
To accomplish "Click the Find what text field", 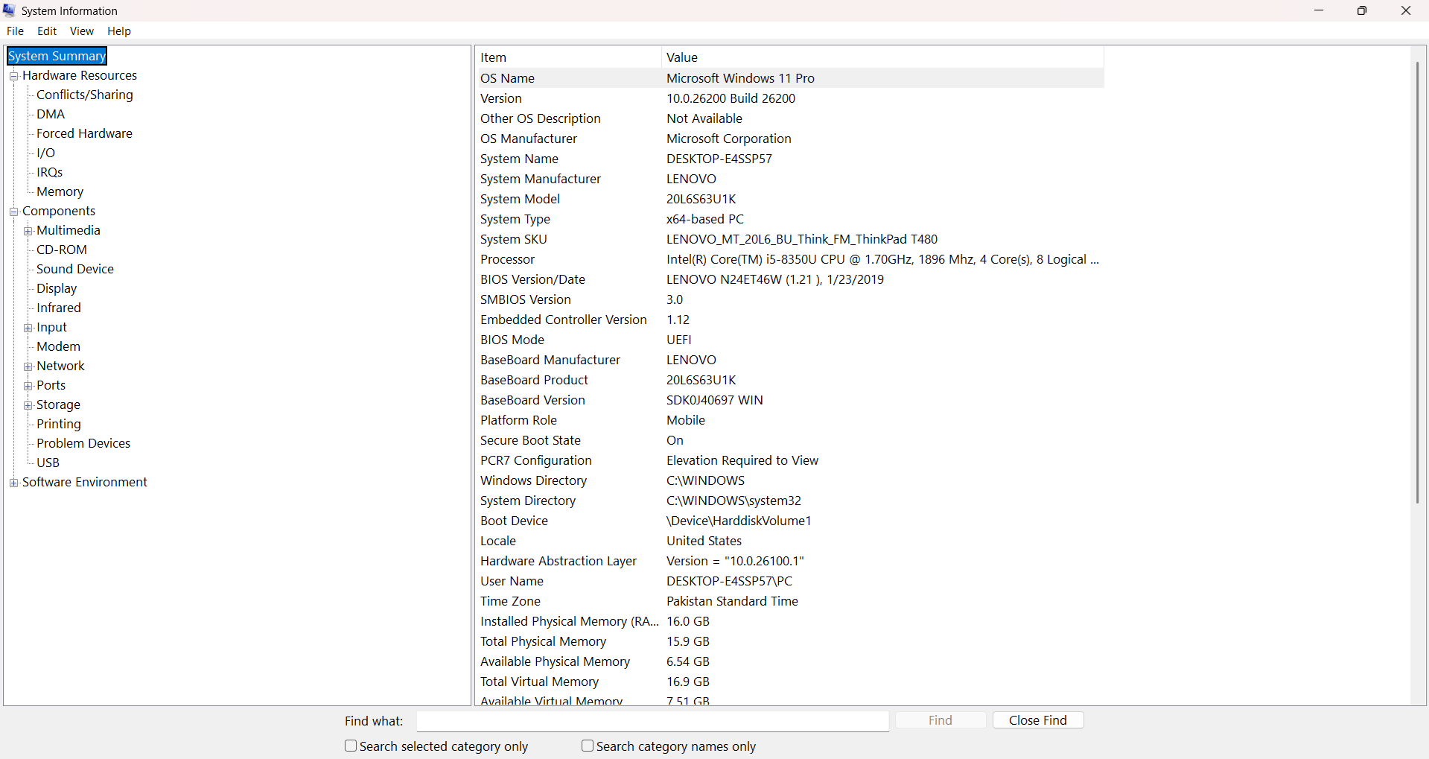I will [653, 721].
